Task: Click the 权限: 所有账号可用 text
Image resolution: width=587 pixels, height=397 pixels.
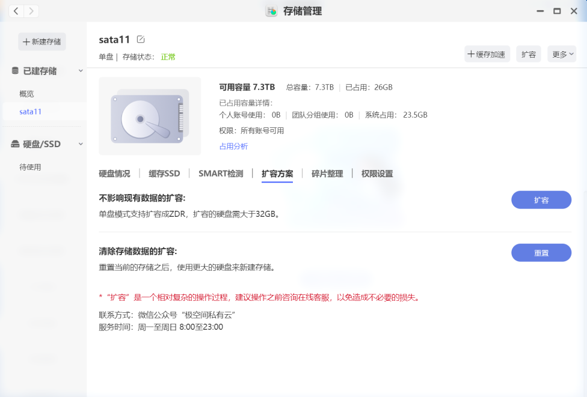Action: point(251,131)
